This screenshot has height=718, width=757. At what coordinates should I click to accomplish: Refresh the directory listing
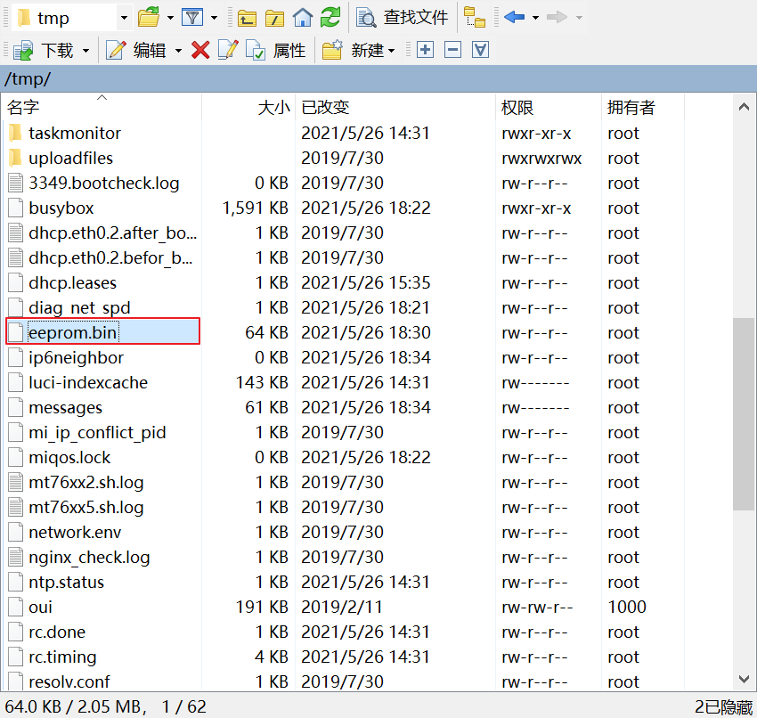[x=330, y=18]
